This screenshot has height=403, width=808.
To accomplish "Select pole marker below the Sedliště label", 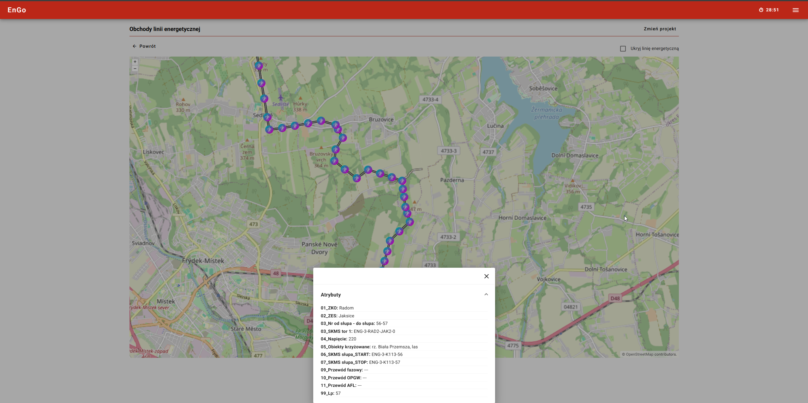I will tap(282, 128).
